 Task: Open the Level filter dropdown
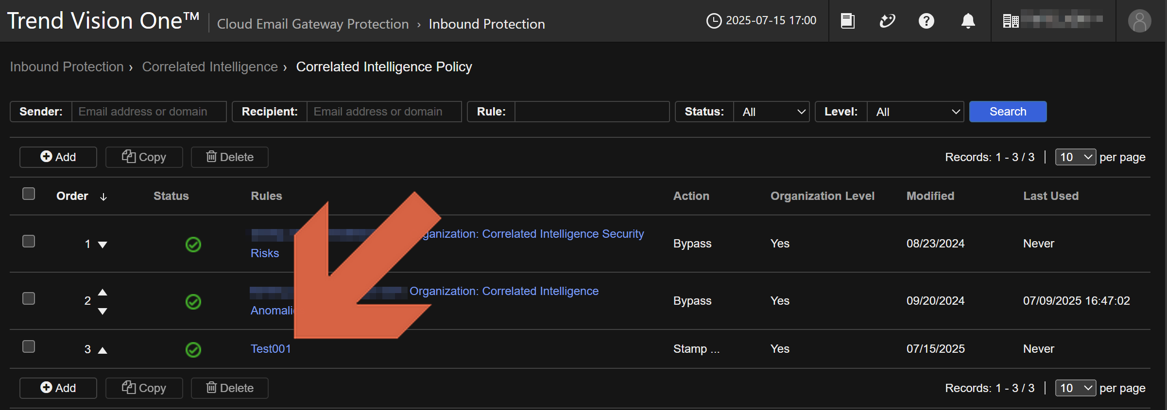click(915, 112)
